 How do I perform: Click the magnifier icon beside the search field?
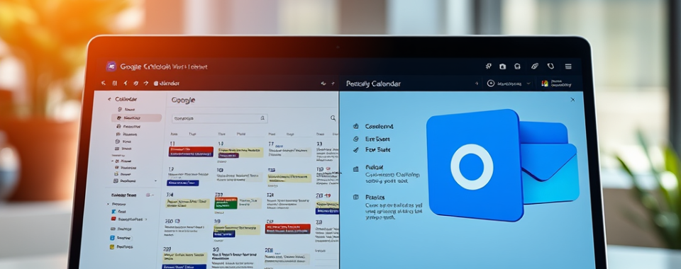pyautogui.click(x=333, y=118)
